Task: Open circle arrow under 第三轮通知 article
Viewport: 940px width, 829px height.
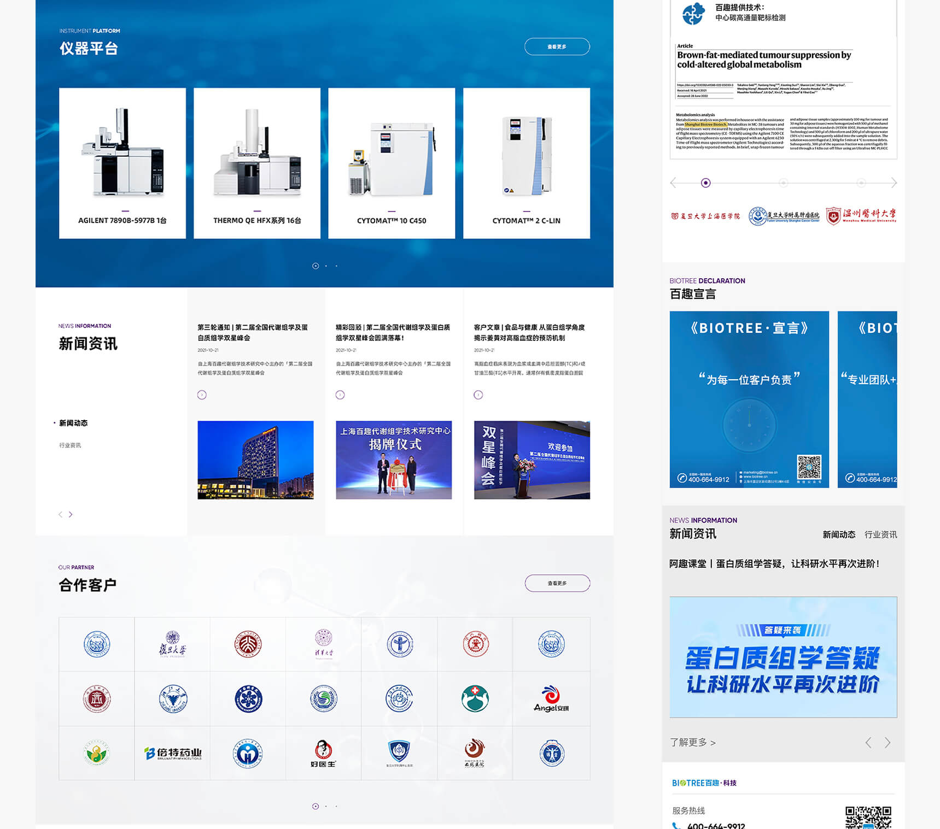Action: (x=202, y=395)
